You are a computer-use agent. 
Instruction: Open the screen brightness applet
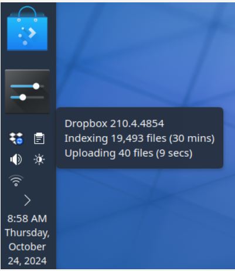click(39, 160)
